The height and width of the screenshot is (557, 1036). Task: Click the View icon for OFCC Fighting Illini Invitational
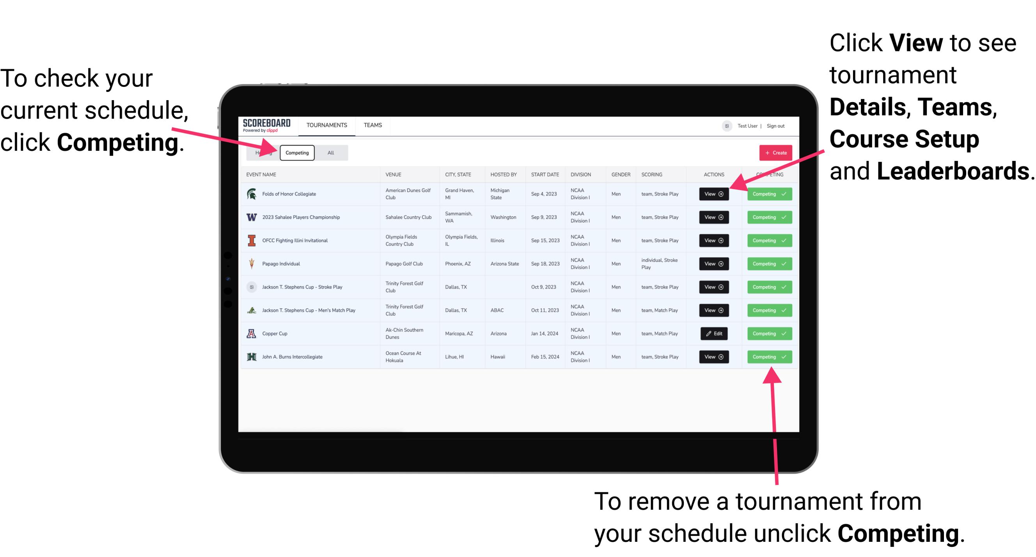coord(713,240)
